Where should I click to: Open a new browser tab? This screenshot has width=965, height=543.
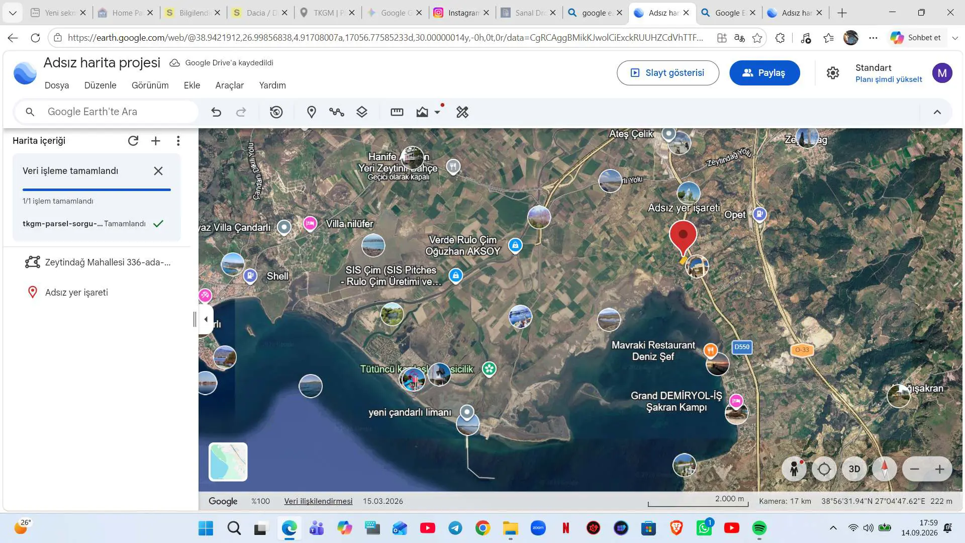(x=842, y=13)
